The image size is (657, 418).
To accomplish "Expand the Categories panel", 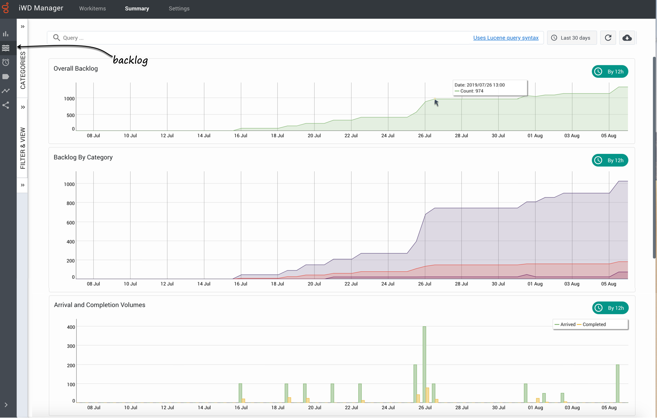I will coord(23,27).
